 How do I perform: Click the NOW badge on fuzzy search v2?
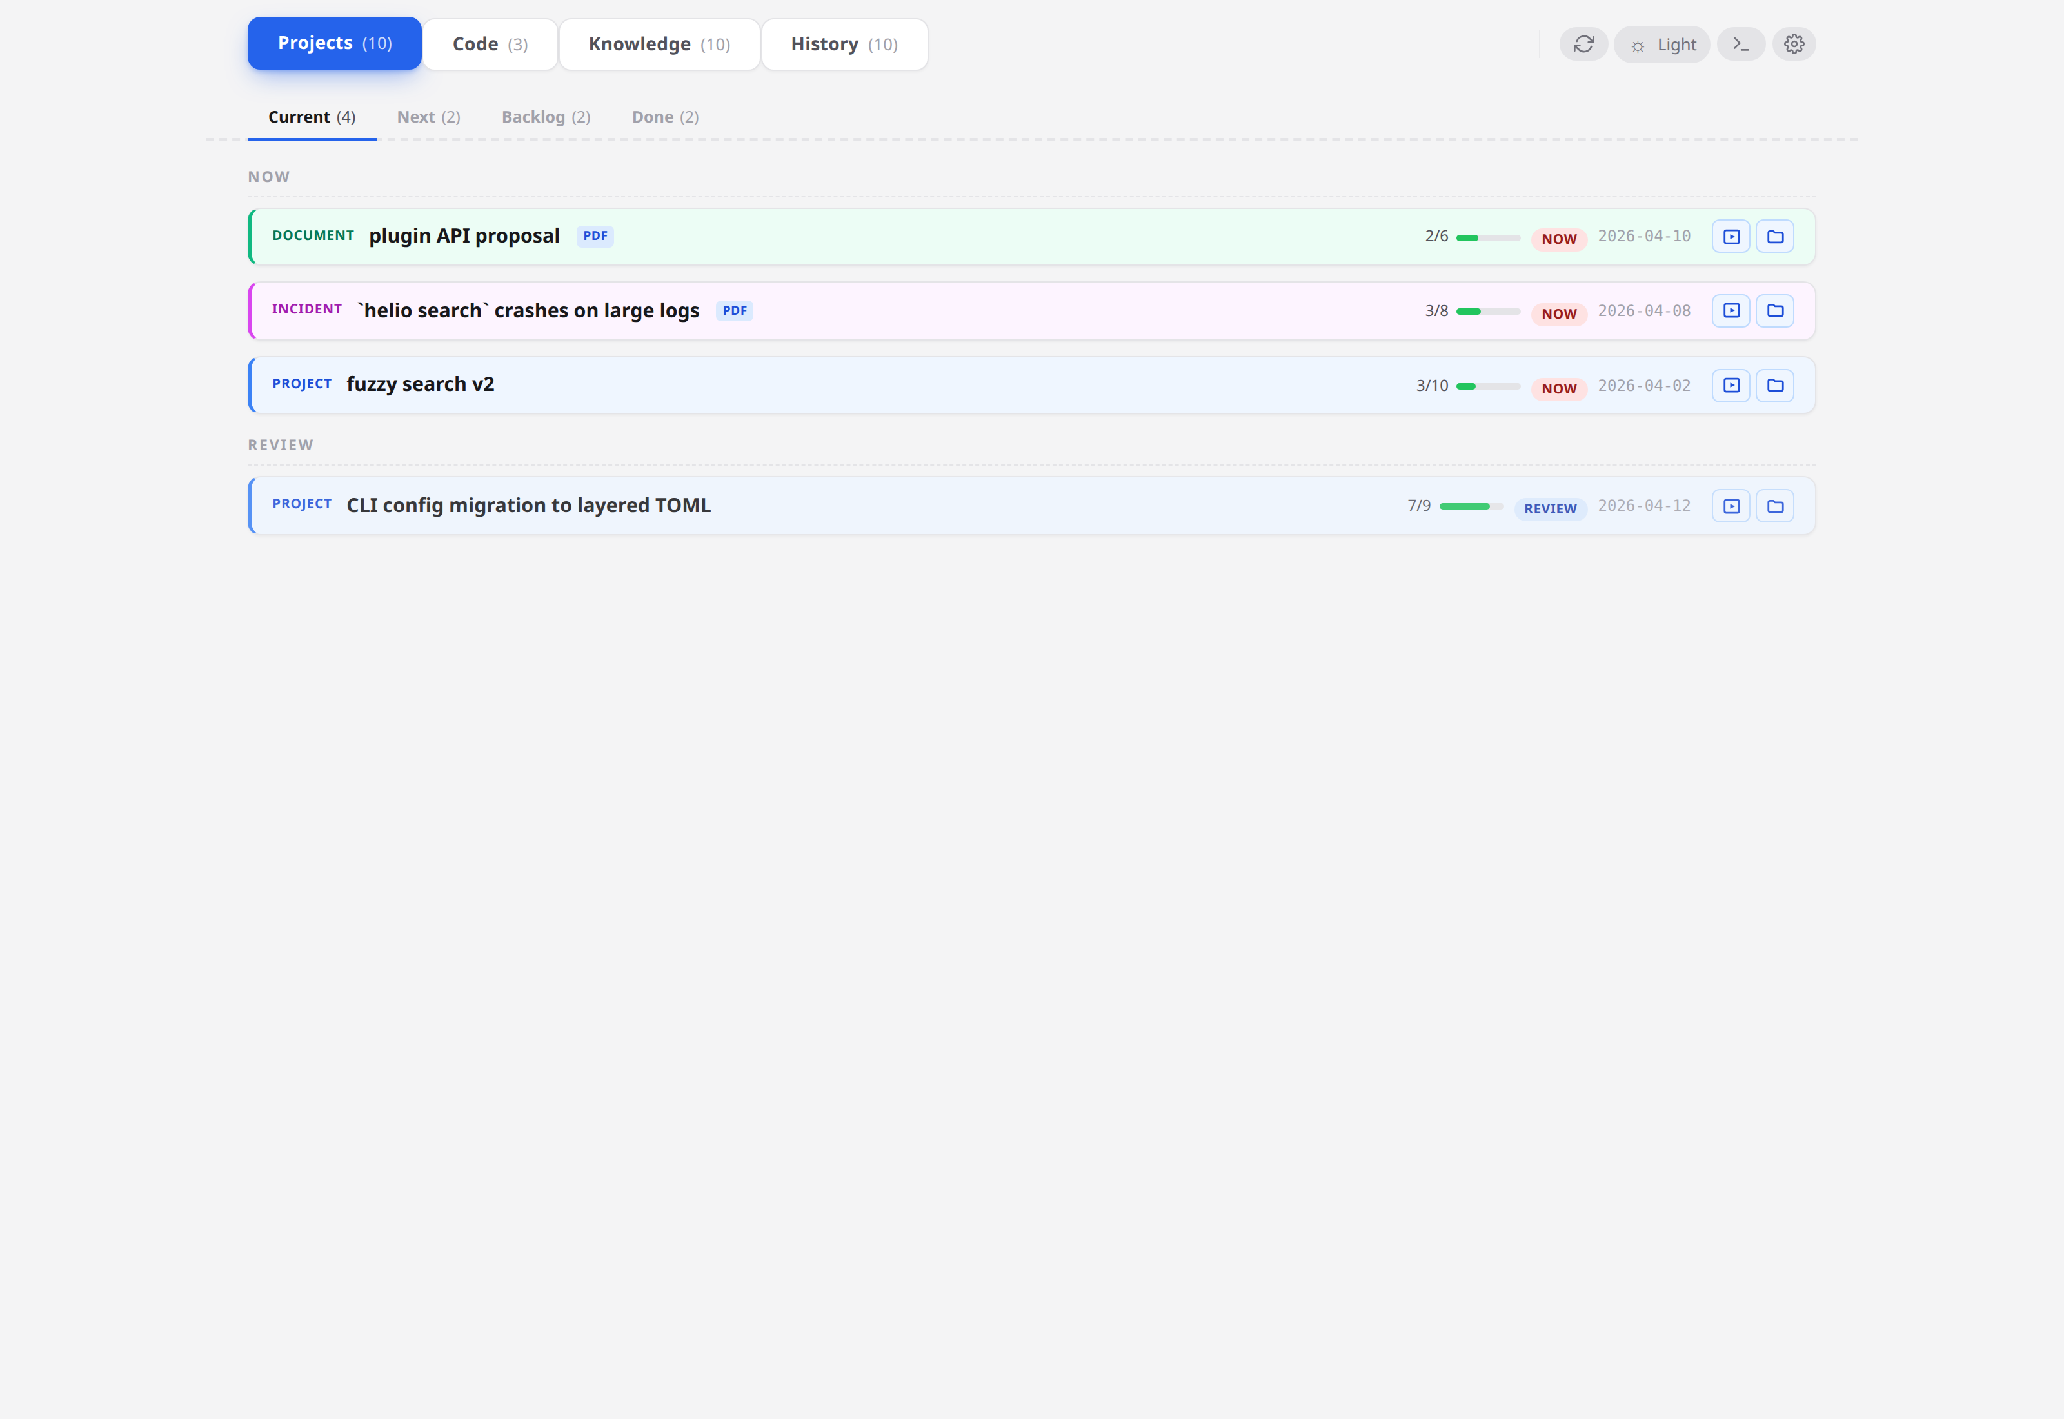tap(1559, 388)
